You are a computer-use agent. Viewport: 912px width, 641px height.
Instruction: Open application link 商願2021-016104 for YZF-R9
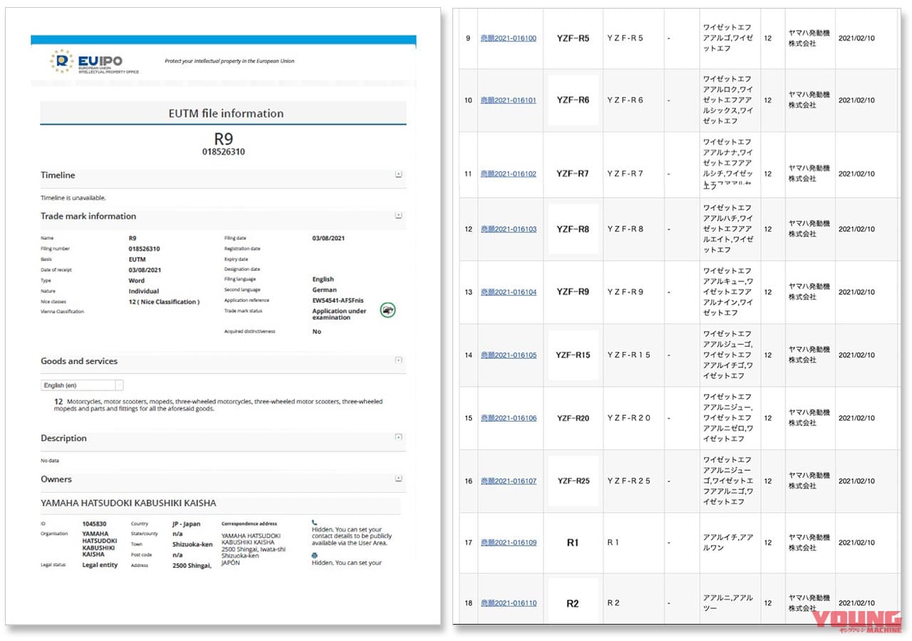click(508, 292)
